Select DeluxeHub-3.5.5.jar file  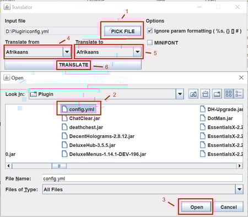coord(89,145)
